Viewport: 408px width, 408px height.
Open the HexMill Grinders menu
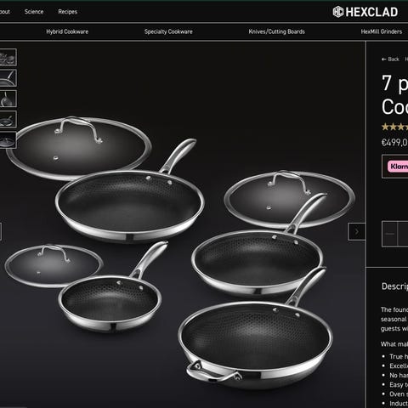click(382, 31)
